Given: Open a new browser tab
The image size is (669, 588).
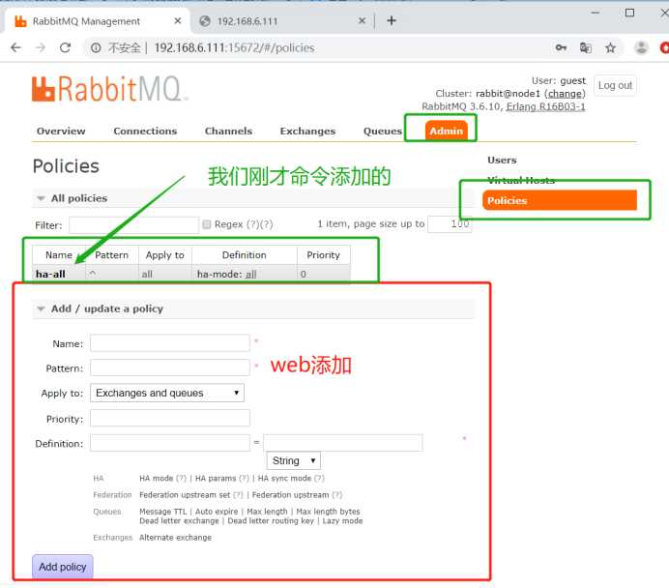Looking at the screenshot, I should click(x=392, y=20).
